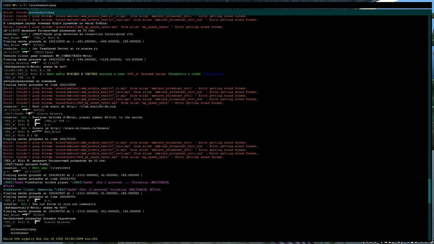The width and height of the screenshot is (434, 244).
Task: Click the "|SWAT|Yanke находит бомбу!" line
Action: point(27,164)
